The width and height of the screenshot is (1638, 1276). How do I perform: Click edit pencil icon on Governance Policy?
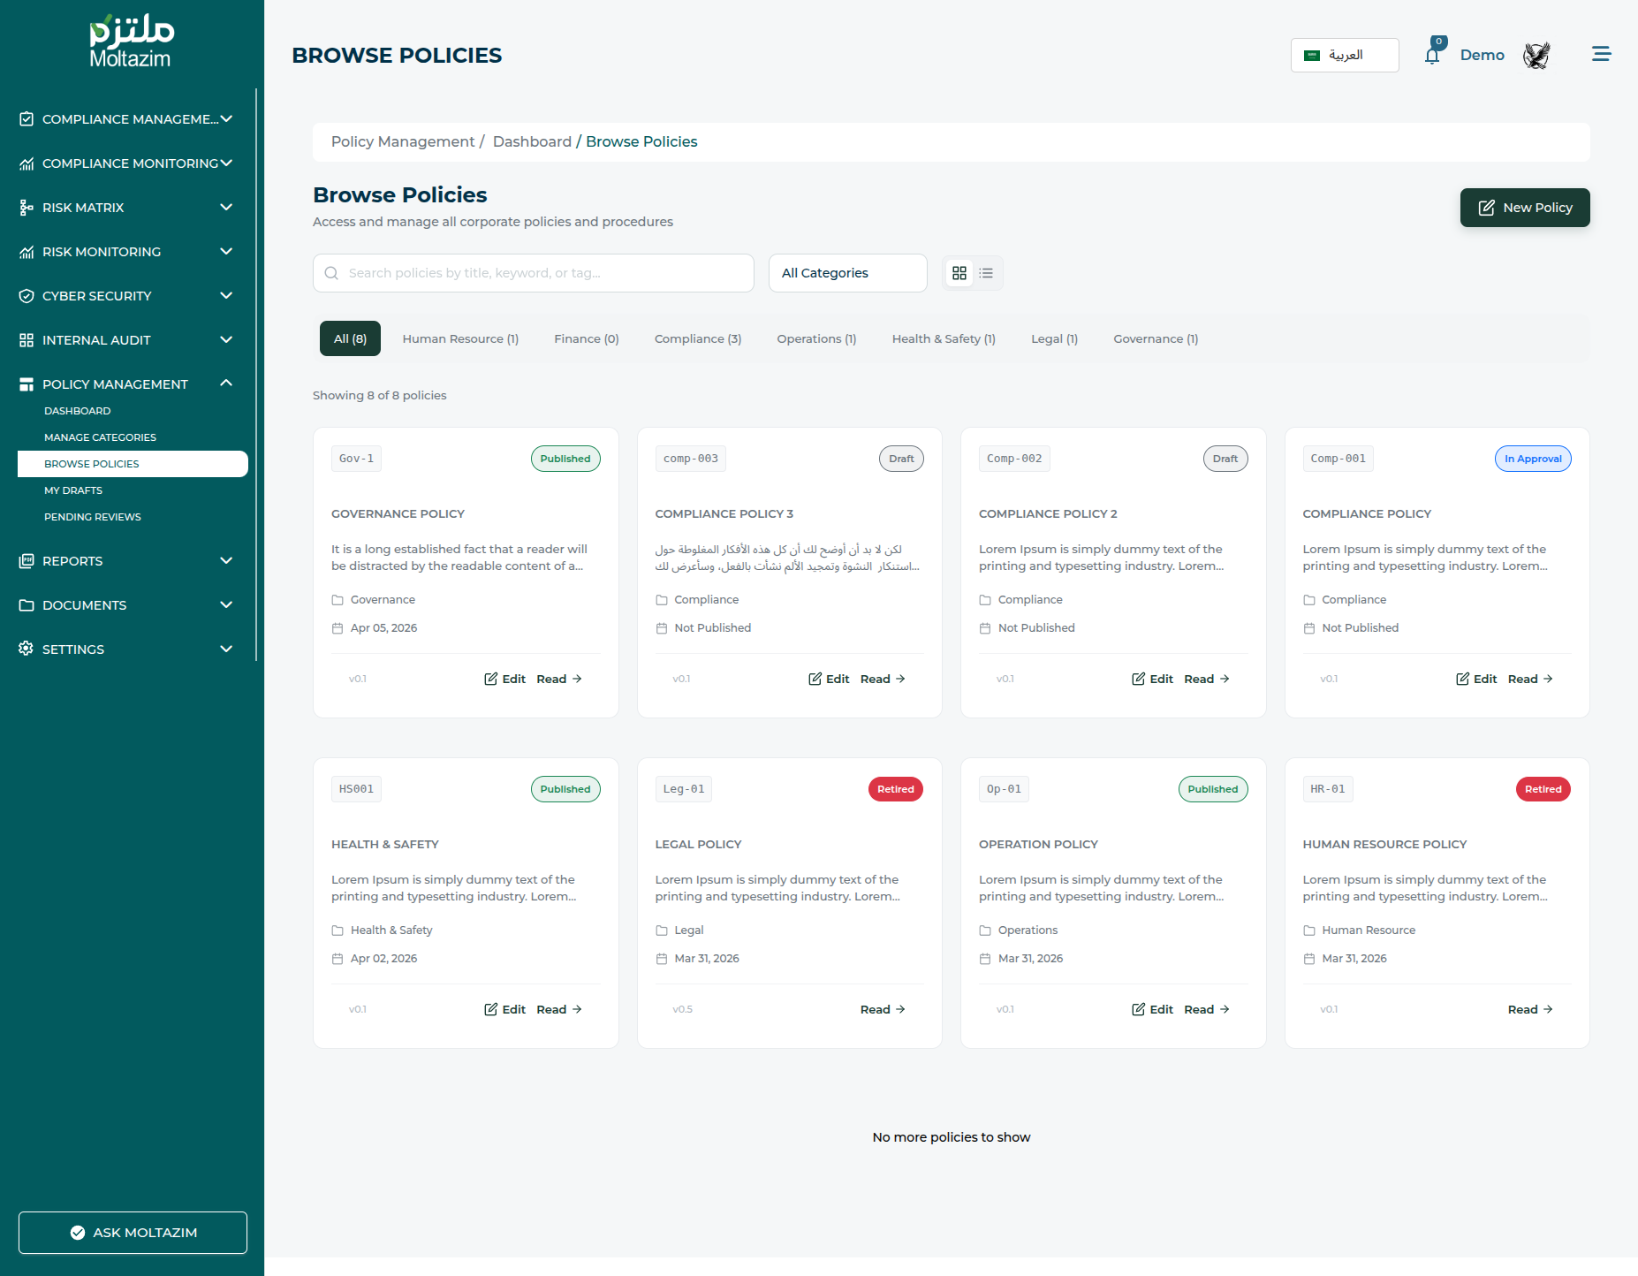click(491, 679)
